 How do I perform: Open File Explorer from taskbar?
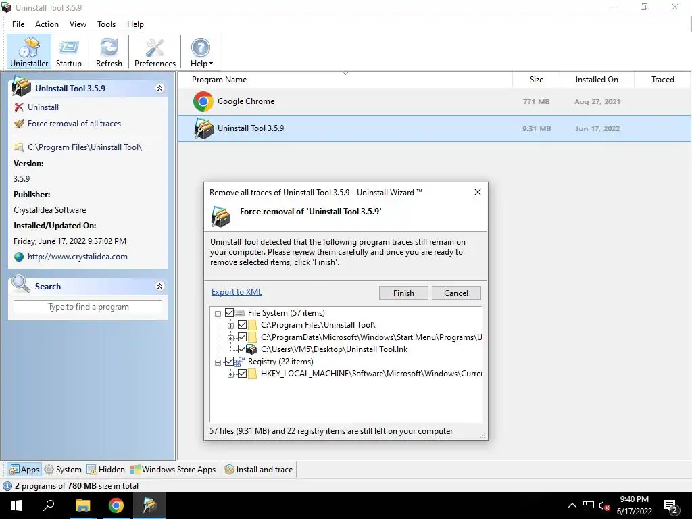pos(82,505)
